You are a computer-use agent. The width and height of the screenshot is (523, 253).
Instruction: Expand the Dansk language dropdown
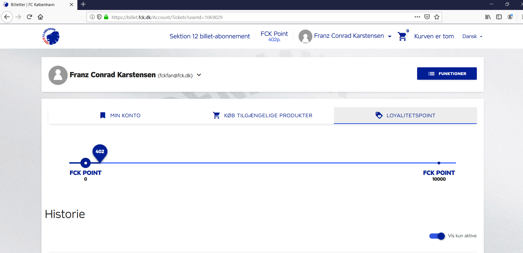(x=472, y=36)
